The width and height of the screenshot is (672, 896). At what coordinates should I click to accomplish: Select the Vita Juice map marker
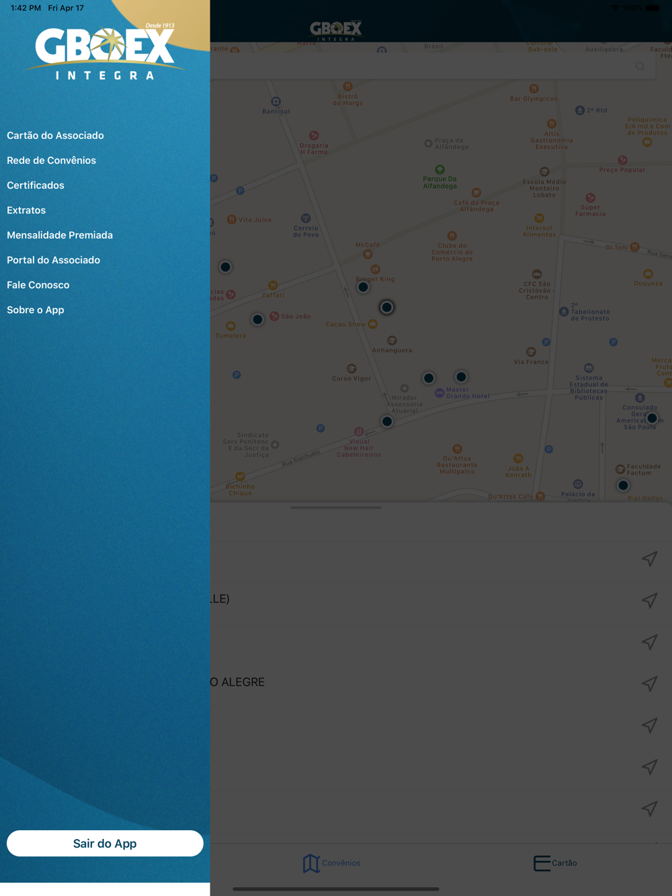[x=231, y=219]
